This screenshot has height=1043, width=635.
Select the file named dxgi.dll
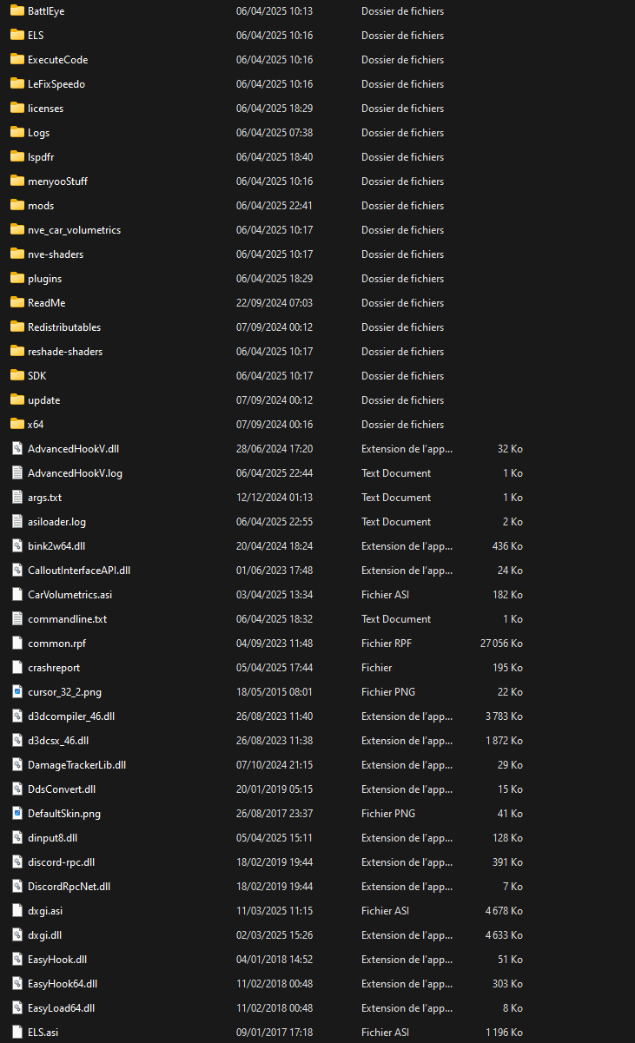click(44, 935)
